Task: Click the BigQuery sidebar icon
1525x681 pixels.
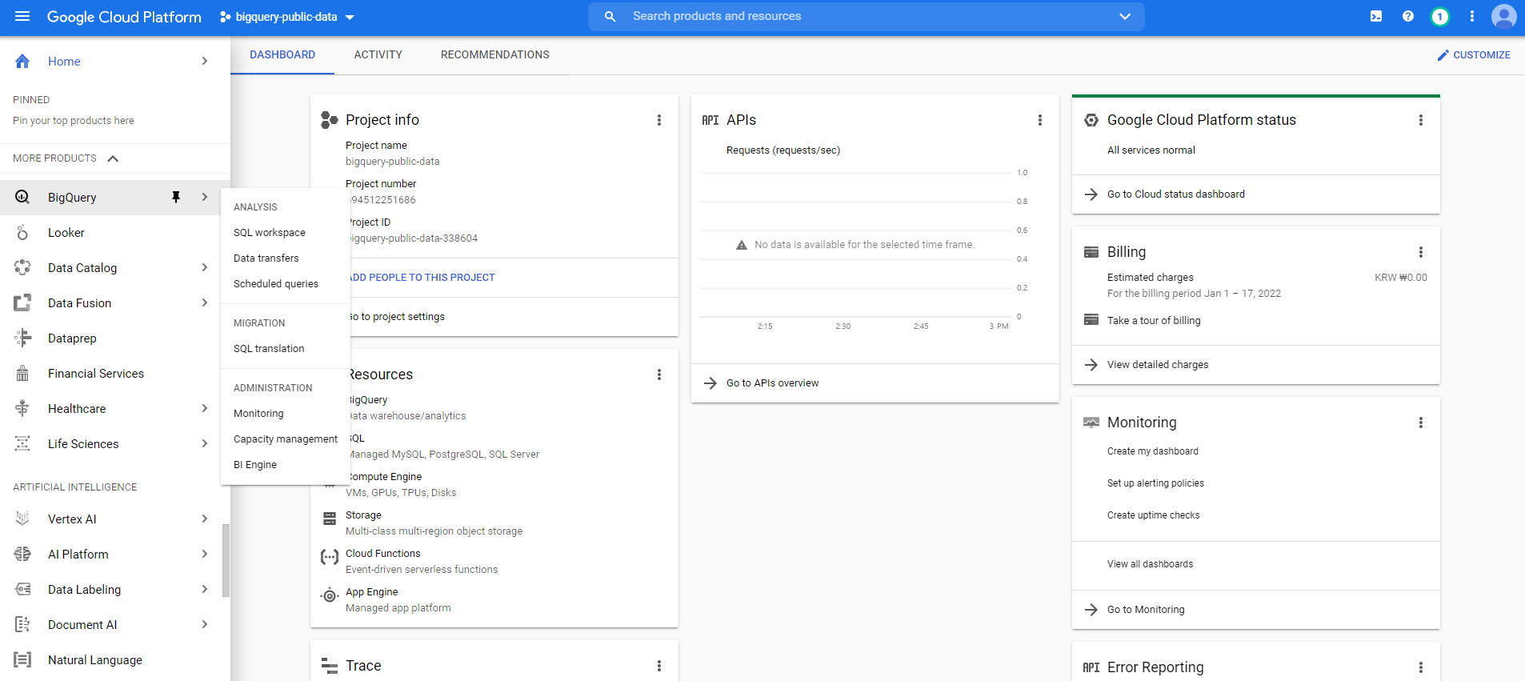Action: point(22,198)
